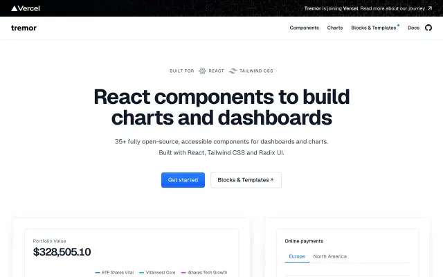Open Blocks & Templates in navigation bar
Screen dimensions: 443x277
pos(374,28)
